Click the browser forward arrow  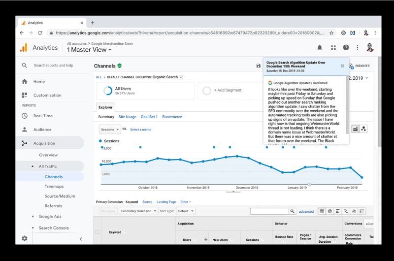(31, 33)
